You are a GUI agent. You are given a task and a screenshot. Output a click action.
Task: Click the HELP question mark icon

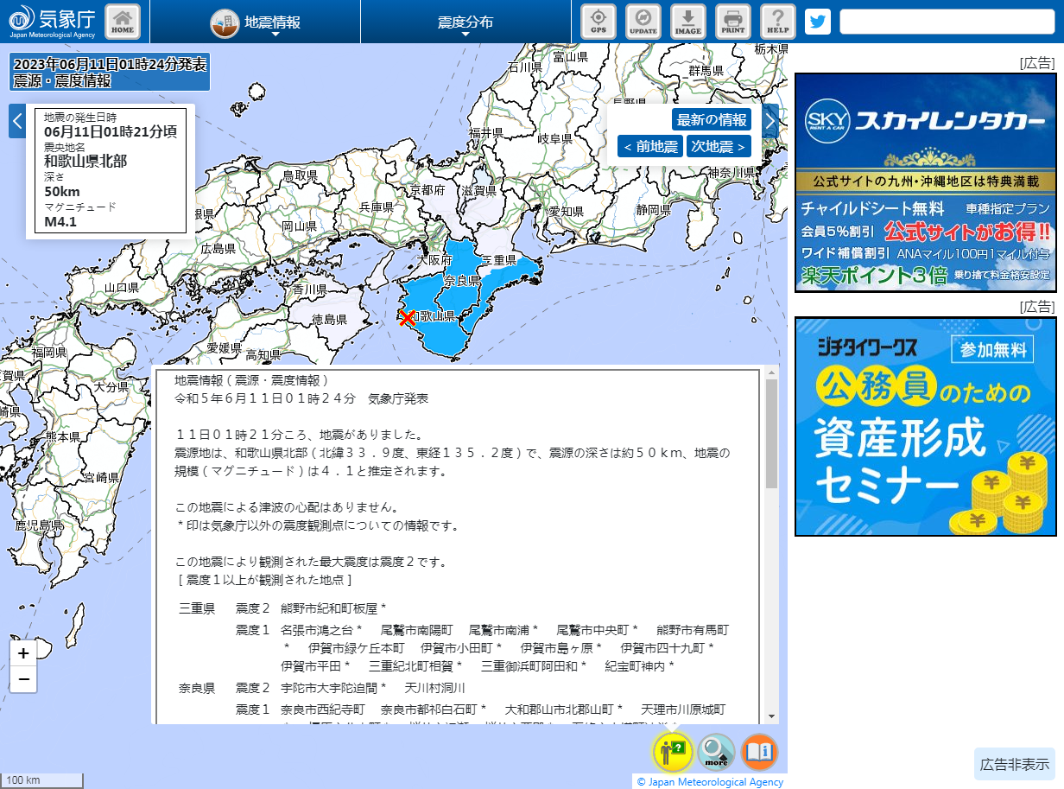775,22
